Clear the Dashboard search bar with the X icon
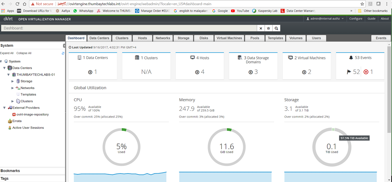This screenshot has height=182, width=392. pos(261,29)
